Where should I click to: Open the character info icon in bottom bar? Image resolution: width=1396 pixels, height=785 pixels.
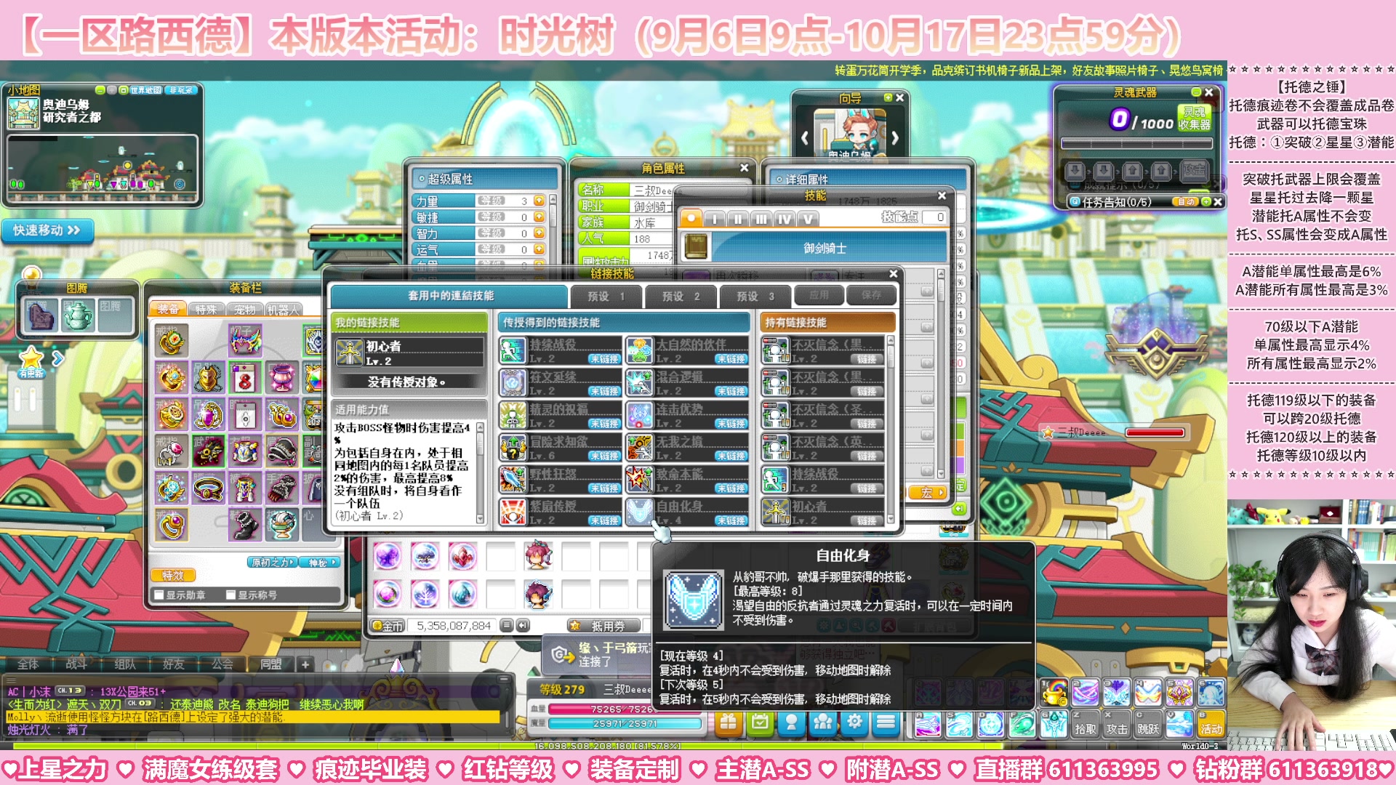792,722
